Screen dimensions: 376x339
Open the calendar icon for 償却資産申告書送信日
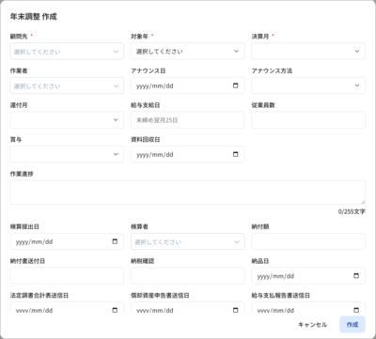236,310
